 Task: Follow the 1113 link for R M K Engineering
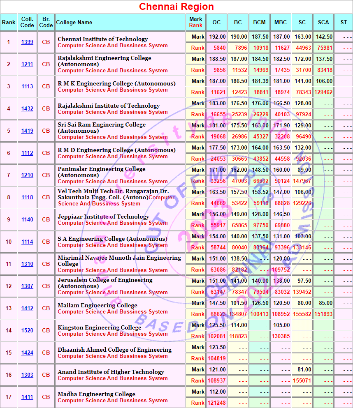tap(27, 87)
